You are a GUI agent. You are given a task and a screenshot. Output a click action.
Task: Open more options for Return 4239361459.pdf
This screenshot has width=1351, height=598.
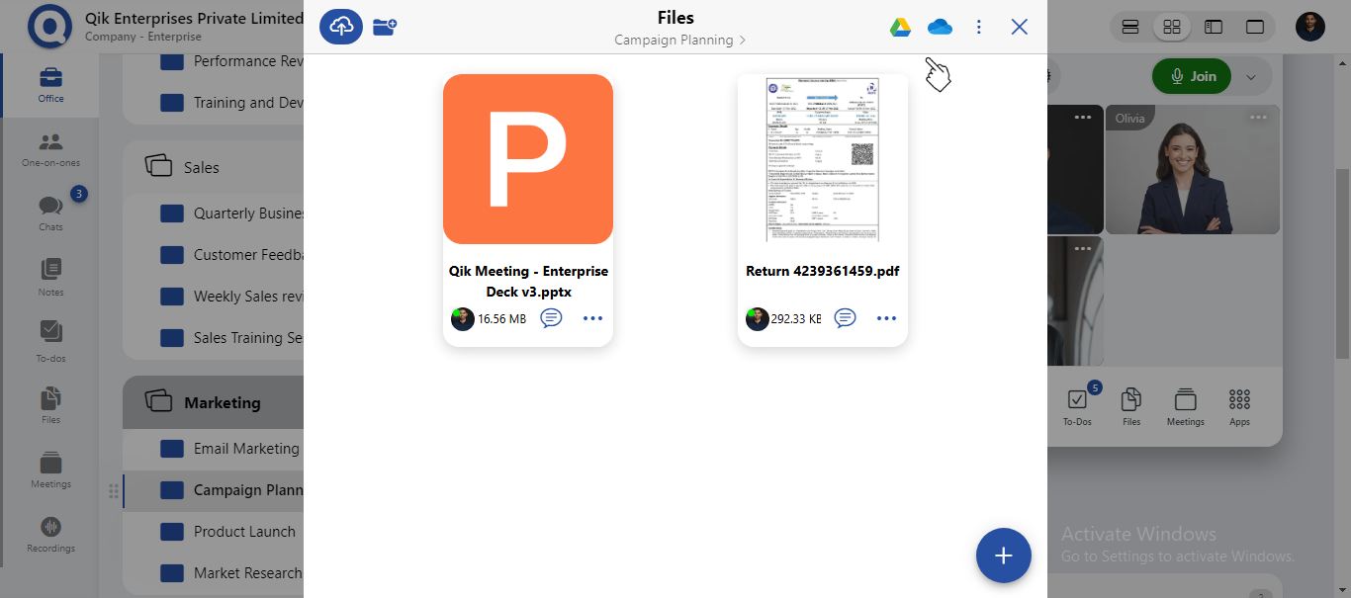click(886, 318)
